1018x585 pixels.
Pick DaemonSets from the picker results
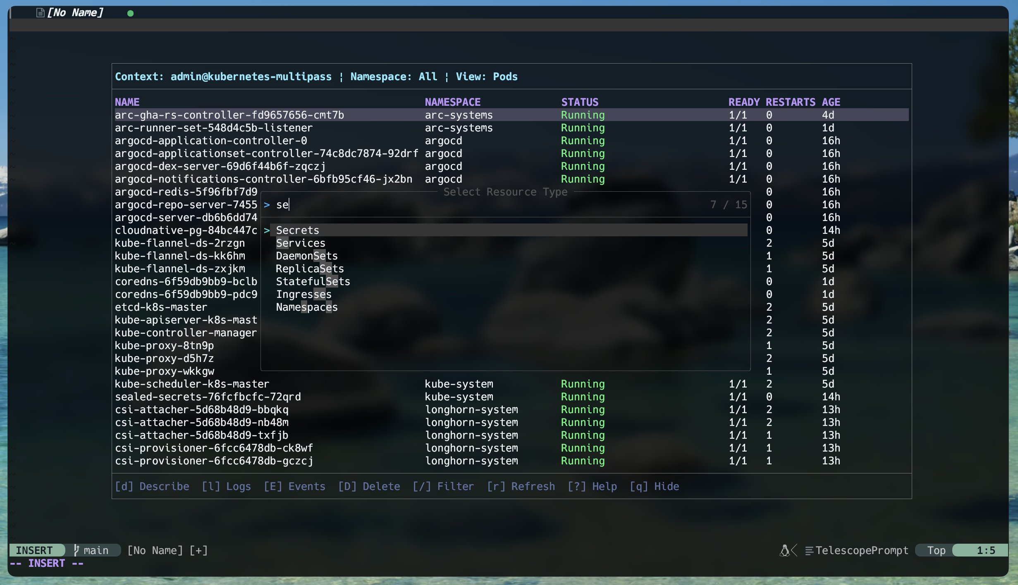point(307,256)
